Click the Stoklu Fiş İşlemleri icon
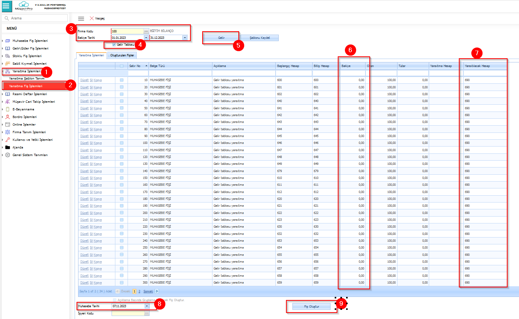Screen dimensions: 519x319 pos(7,56)
